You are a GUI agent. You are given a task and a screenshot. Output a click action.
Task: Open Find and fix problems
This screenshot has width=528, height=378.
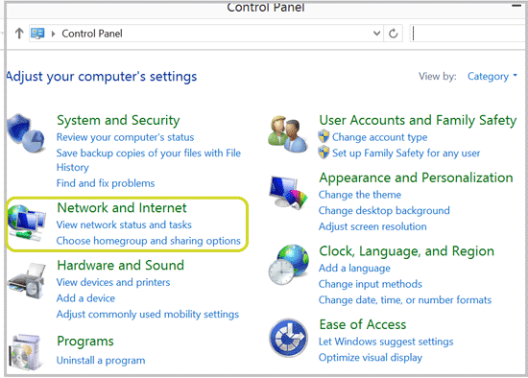tap(106, 183)
